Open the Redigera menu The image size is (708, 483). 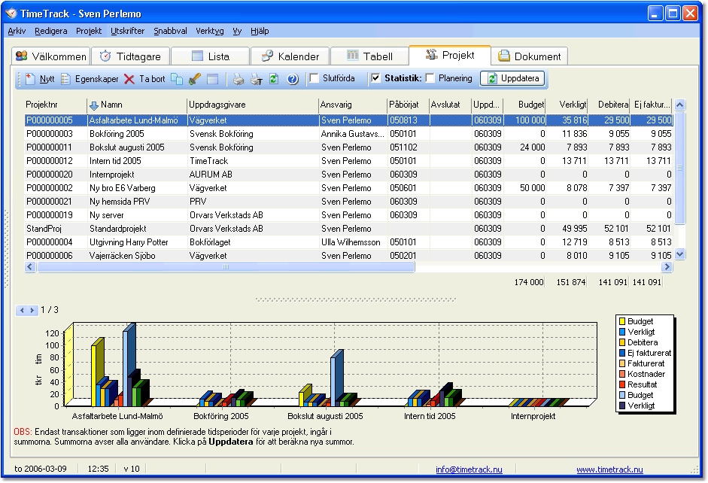click(51, 31)
